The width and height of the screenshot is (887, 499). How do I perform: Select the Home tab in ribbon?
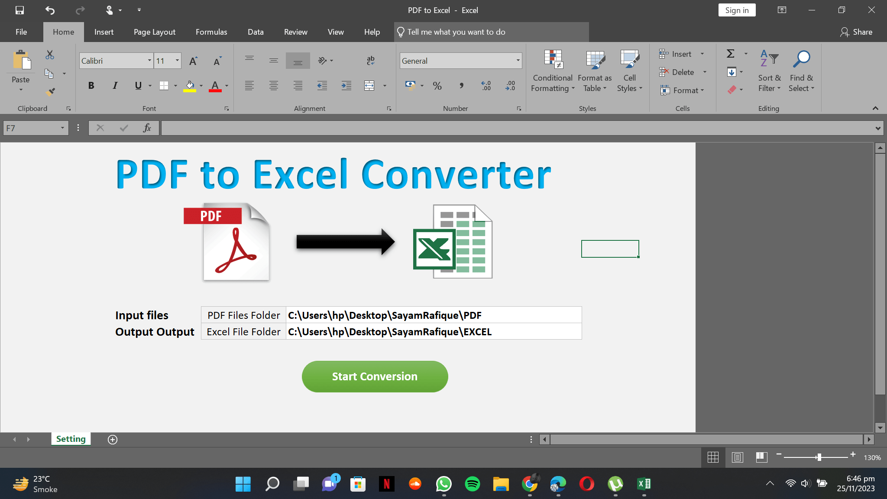(x=63, y=32)
